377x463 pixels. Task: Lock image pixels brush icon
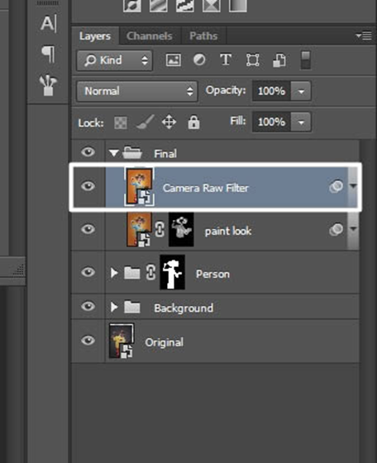point(146,122)
